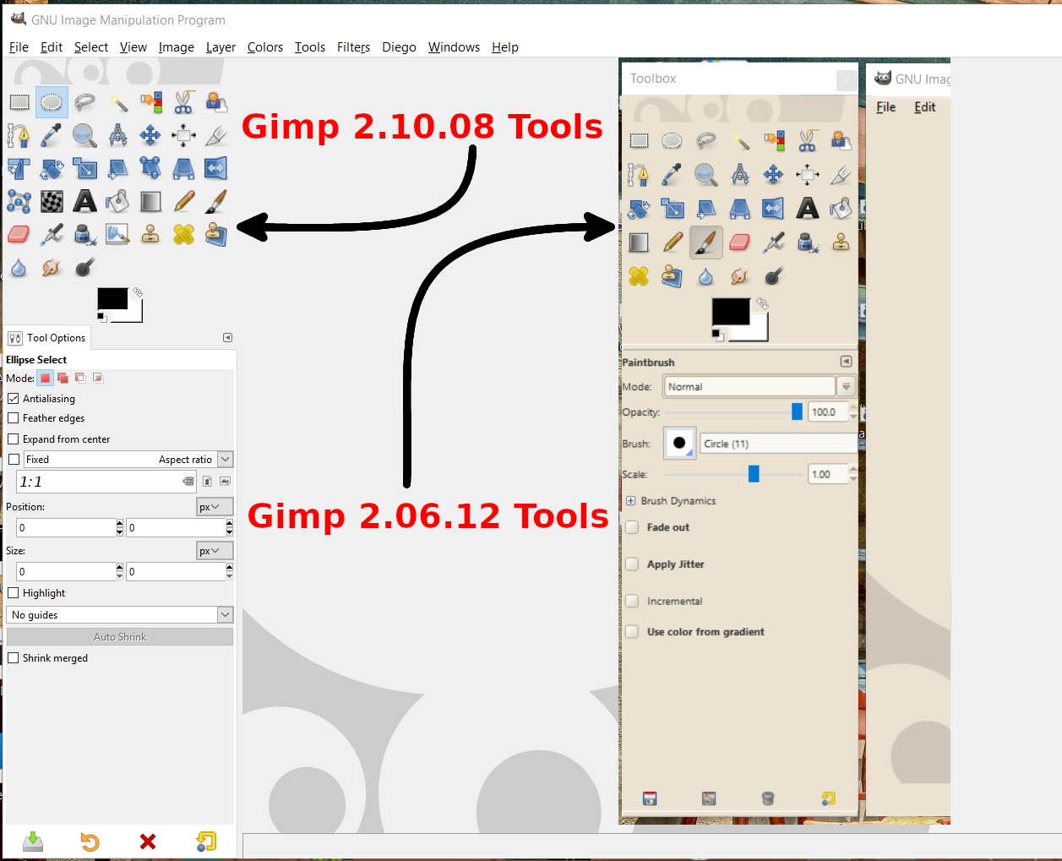Pick Color Picker in right 2.6 Toolbox
The width and height of the screenshot is (1062, 861).
pyautogui.click(x=673, y=175)
